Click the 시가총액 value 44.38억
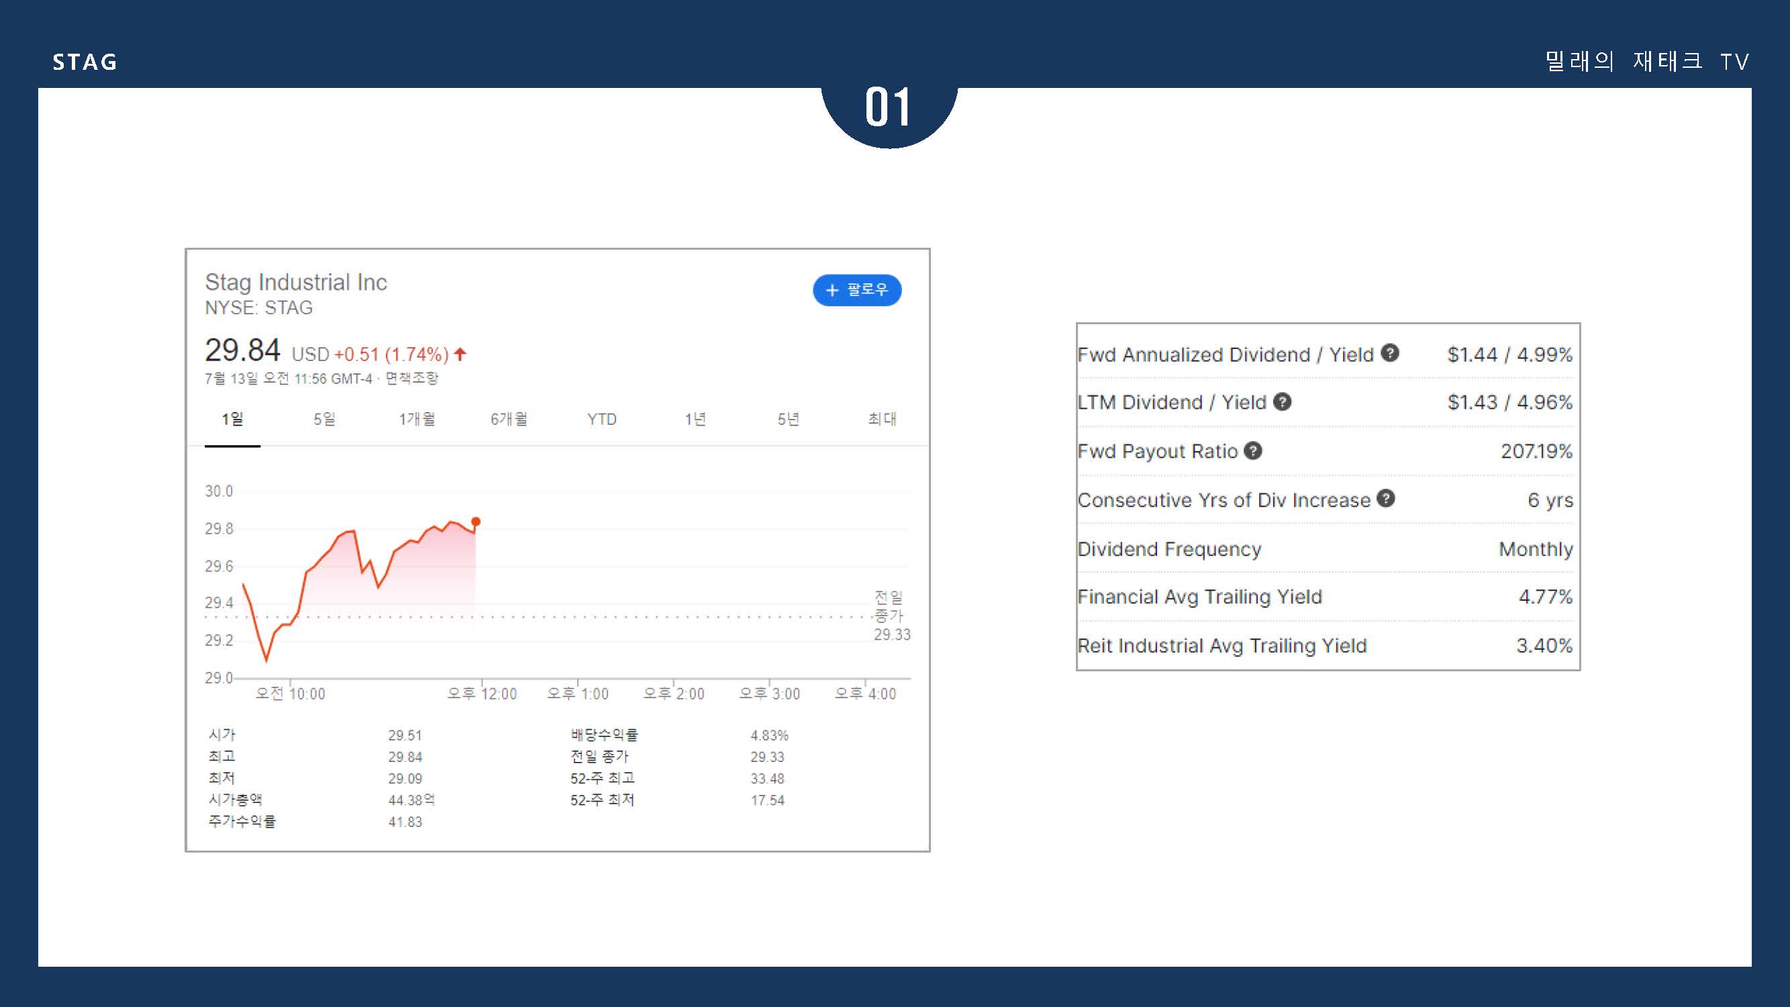Image resolution: width=1790 pixels, height=1007 pixels. (x=411, y=800)
